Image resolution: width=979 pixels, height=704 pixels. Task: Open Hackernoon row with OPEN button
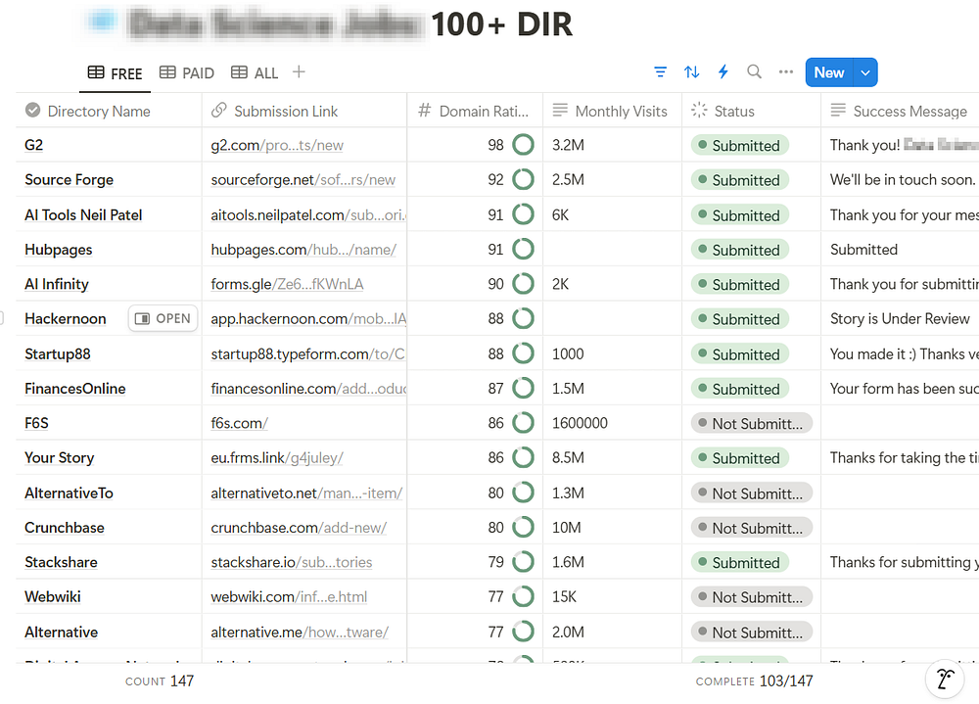point(163,318)
